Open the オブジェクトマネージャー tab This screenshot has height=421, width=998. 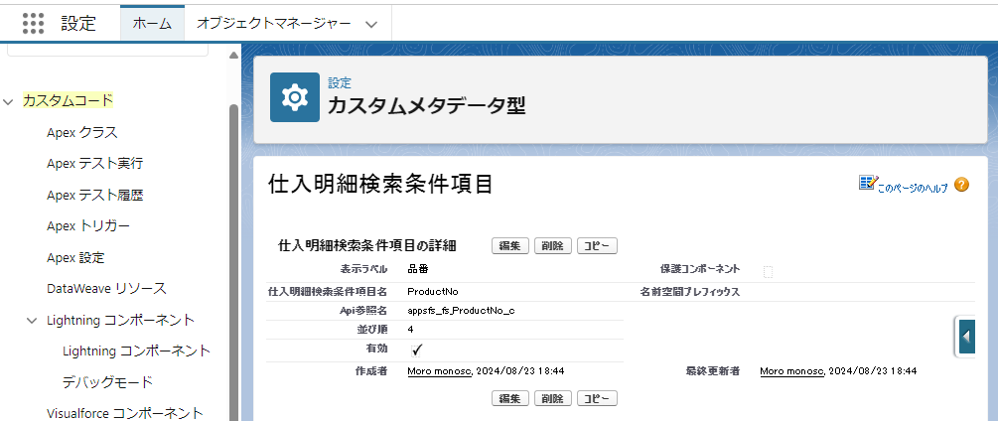pos(273,23)
